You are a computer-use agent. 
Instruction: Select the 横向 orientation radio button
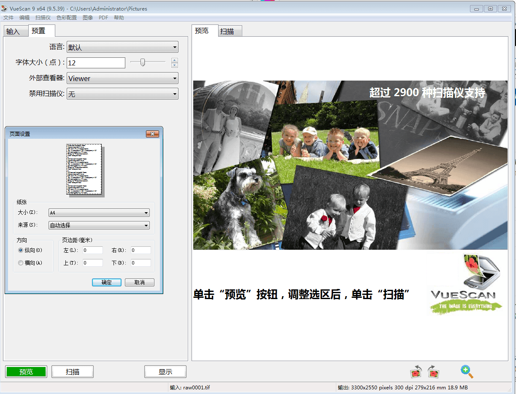[20, 262]
